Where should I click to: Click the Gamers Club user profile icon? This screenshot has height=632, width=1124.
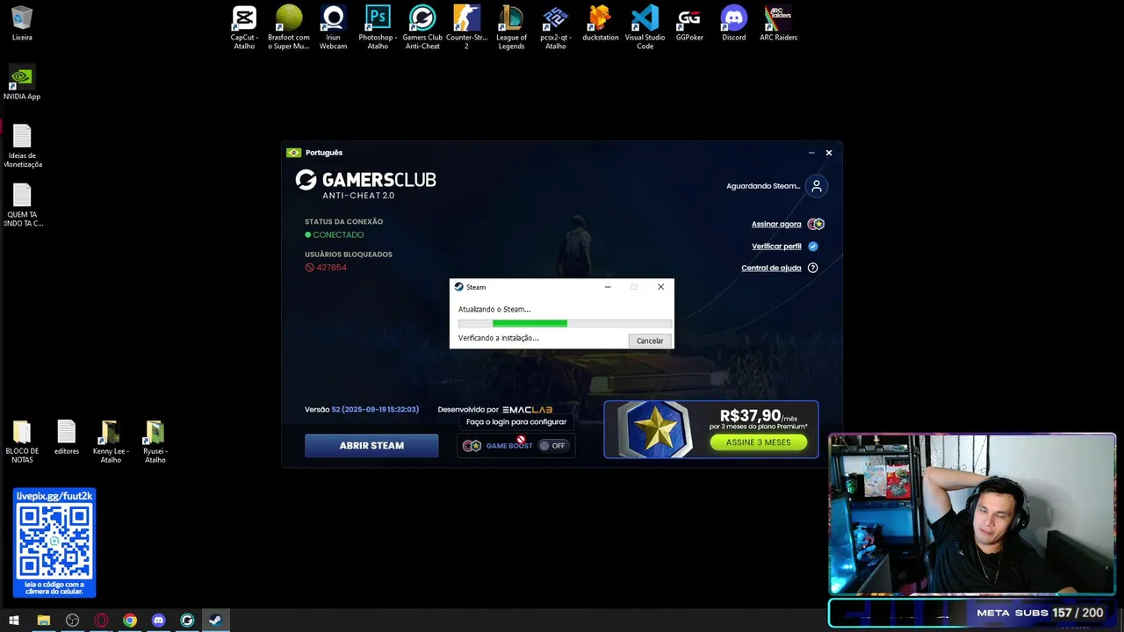point(817,186)
